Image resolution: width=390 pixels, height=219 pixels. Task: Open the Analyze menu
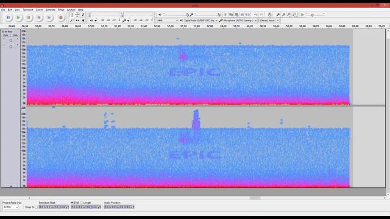71,10
